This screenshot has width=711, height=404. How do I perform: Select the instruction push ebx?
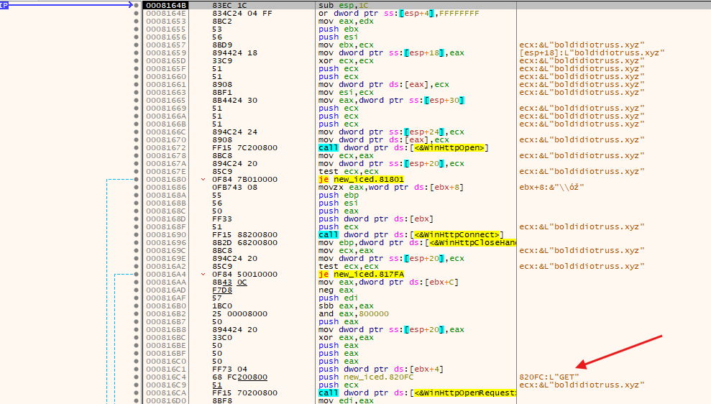[x=339, y=29]
